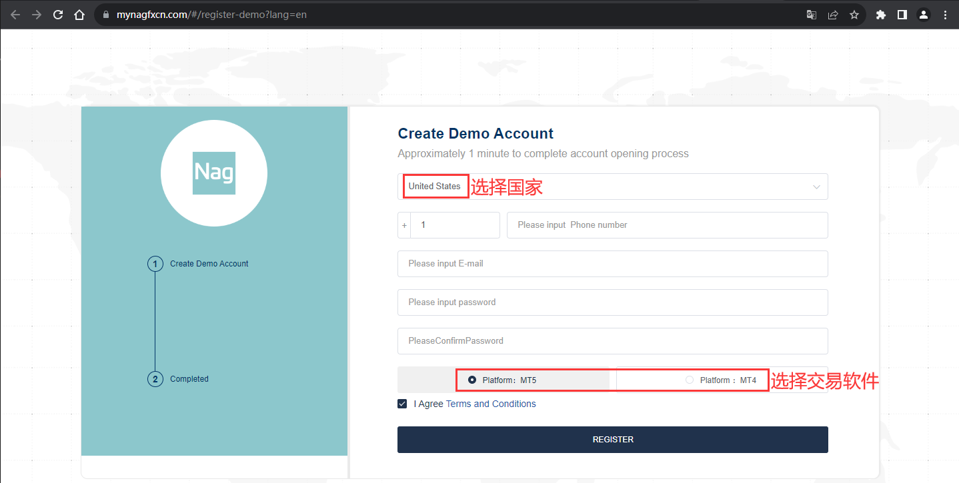Focus the Phone number input field
The image size is (959, 483).
pyautogui.click(x=668, y=225)
